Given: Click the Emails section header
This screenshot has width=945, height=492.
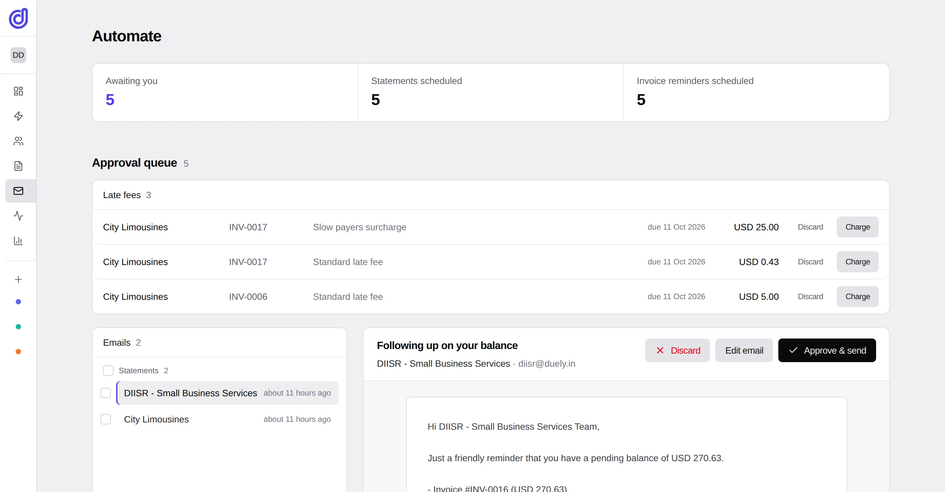Looking at the screenshot, I should click(x=220, y=343).
